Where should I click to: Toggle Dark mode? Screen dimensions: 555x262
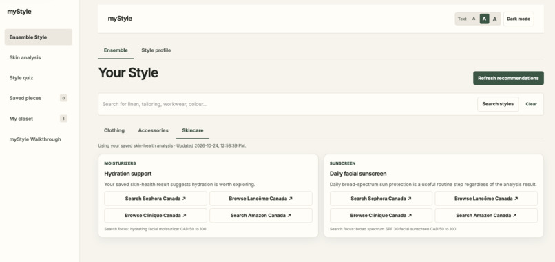tap(519, 19)
